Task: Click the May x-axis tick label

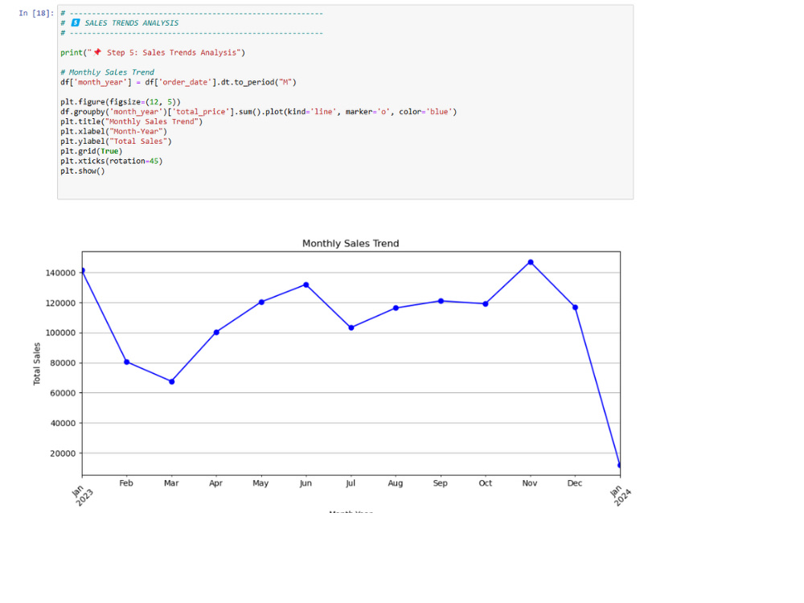Action: tap(260, 483)
